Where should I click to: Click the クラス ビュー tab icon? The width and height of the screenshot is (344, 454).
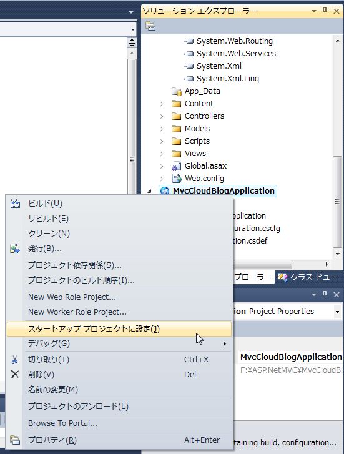pos(283,277)
